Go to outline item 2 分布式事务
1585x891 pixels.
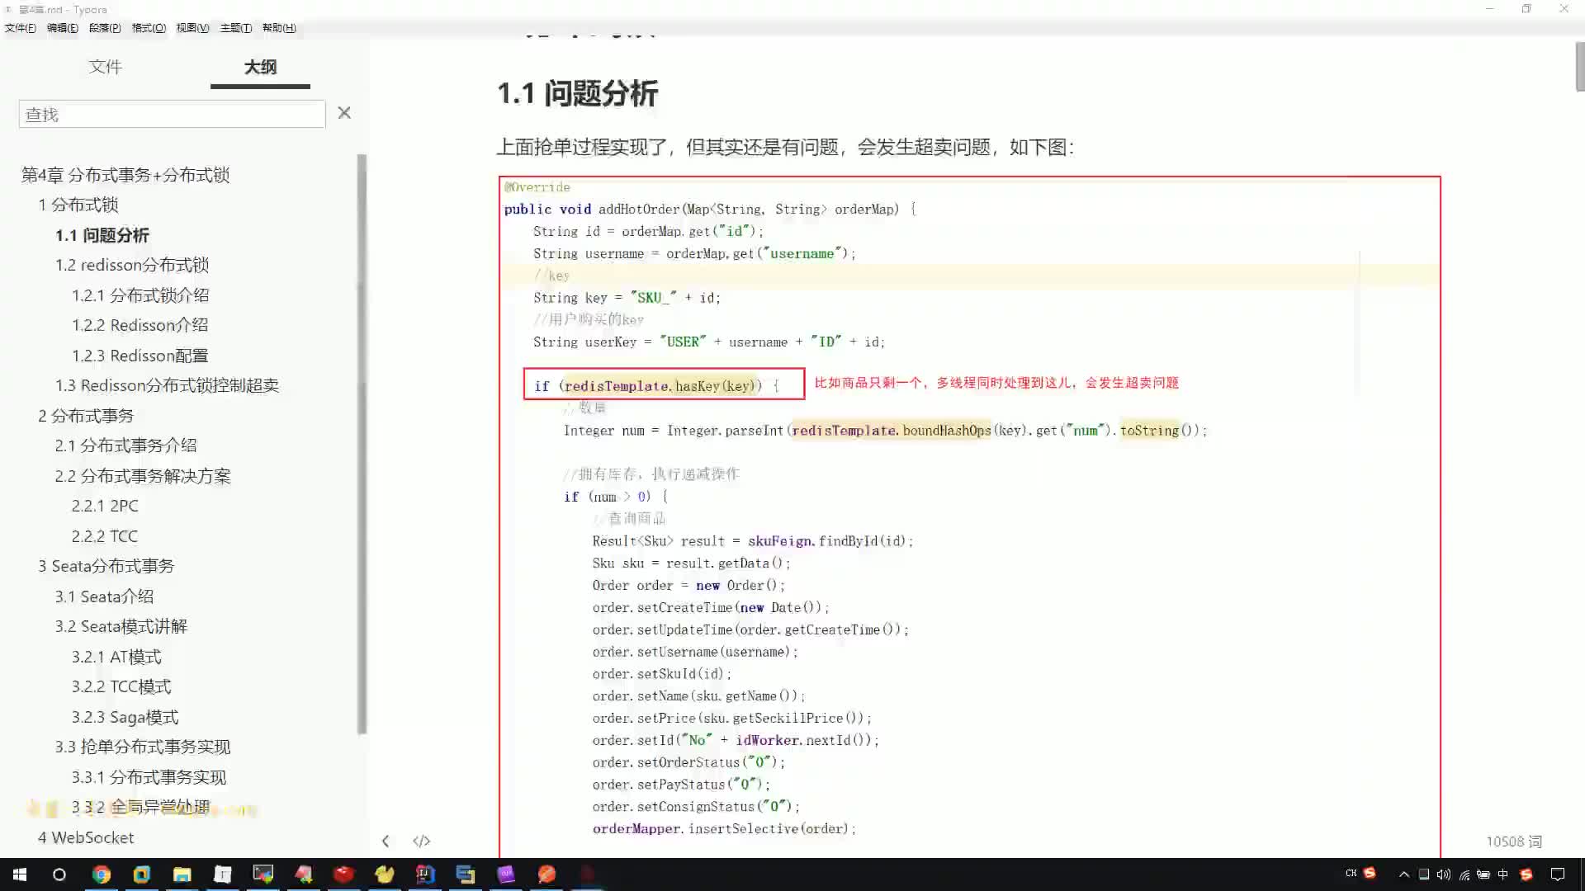point(86,416)
